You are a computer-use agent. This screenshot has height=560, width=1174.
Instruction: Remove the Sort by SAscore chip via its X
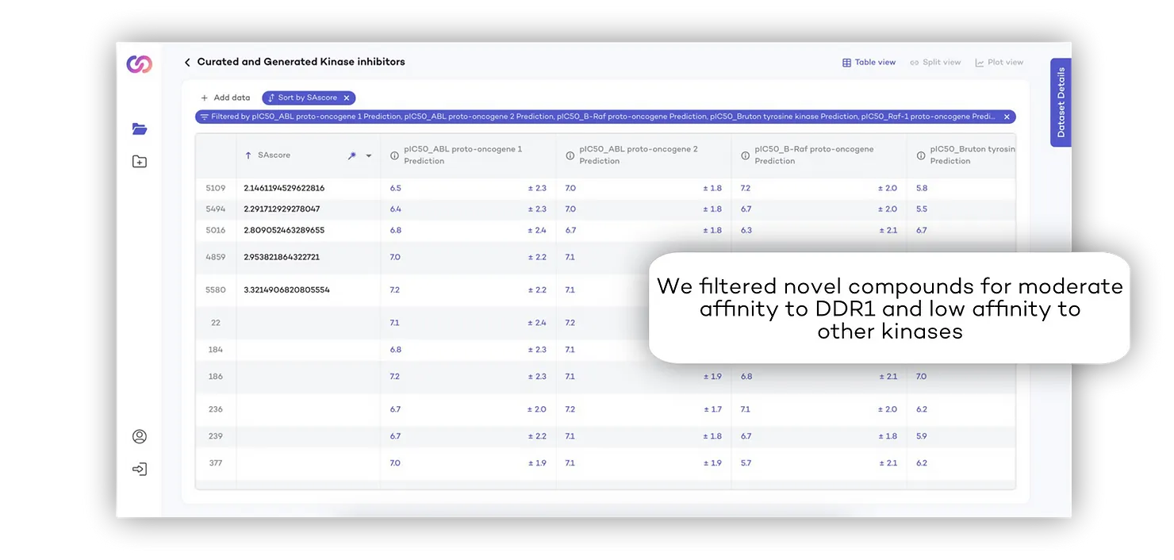tap(347, 98)
